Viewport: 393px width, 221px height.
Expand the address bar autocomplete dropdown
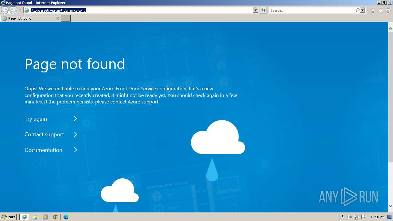tap(256, 10)
